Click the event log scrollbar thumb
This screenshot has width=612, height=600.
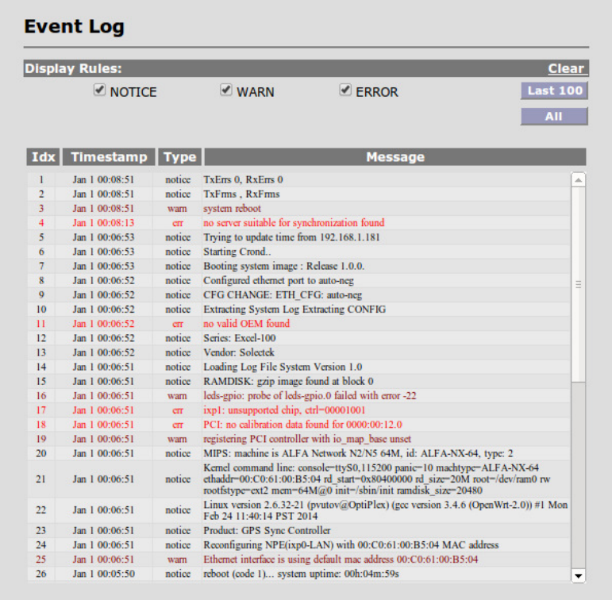578,284
